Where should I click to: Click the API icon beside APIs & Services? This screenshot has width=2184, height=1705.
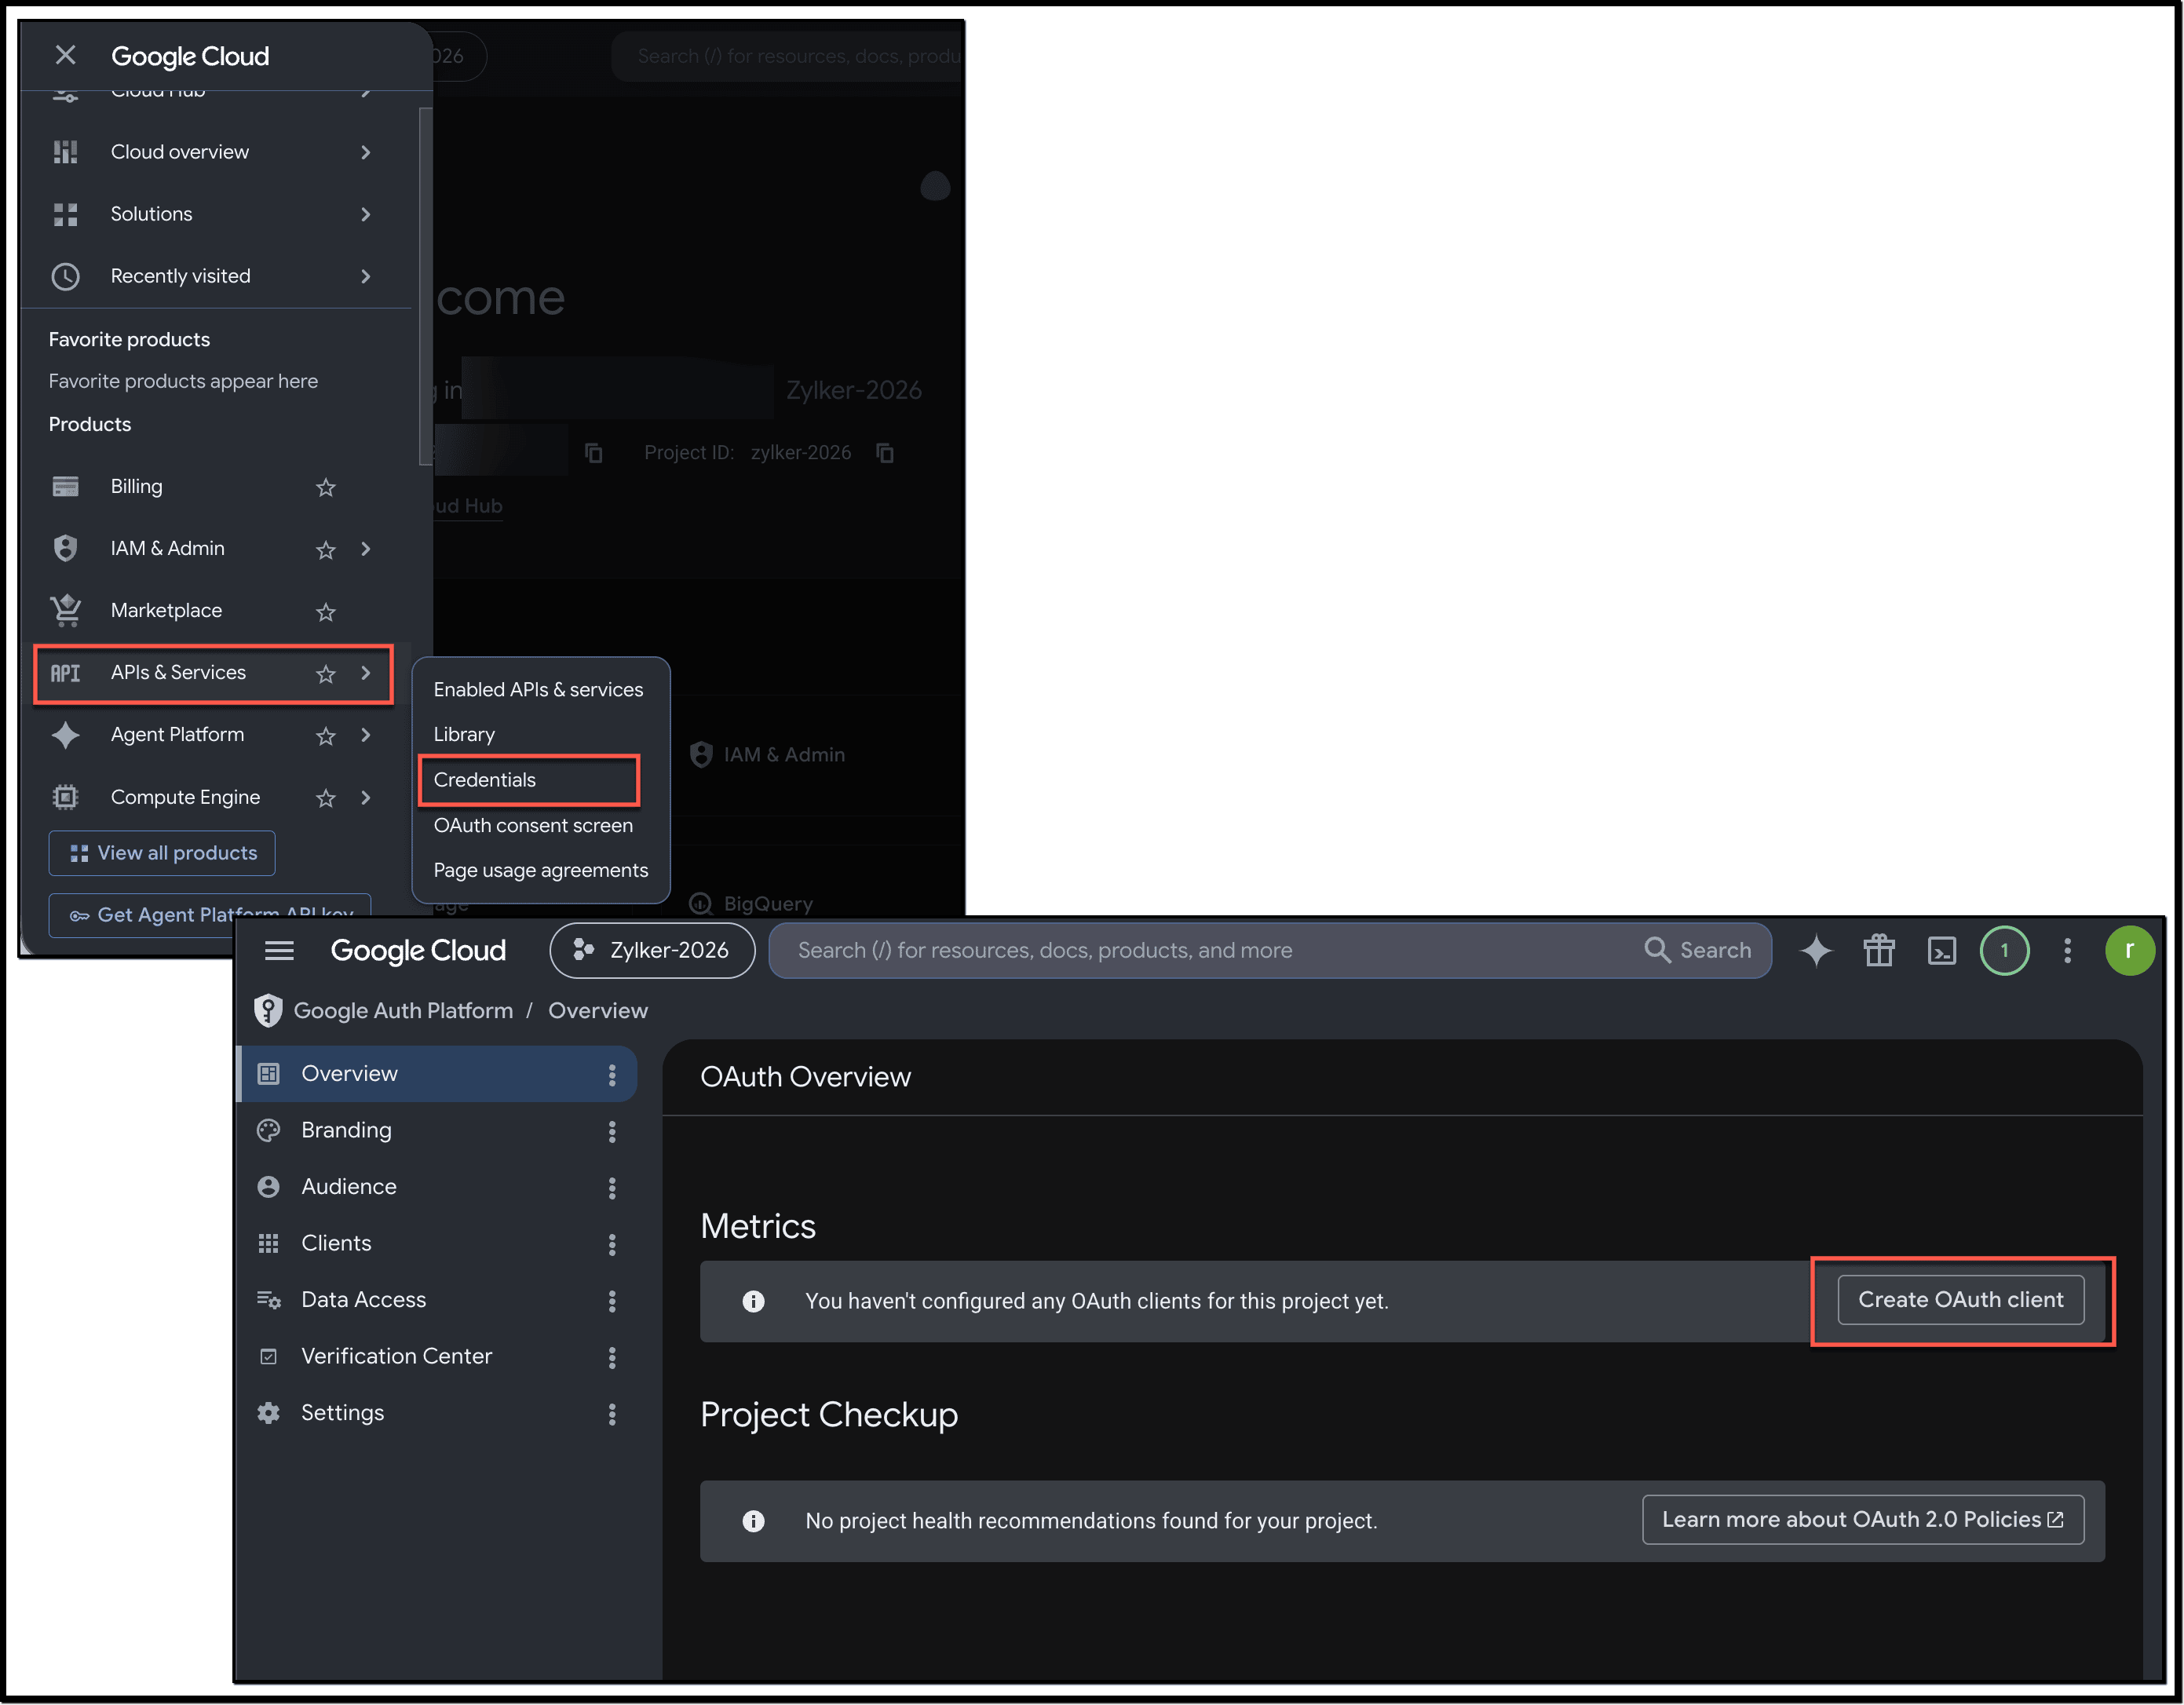click(66, 673)
